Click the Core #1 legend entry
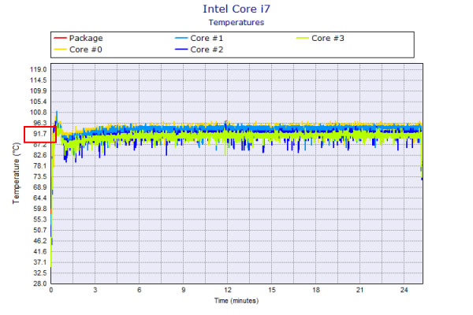This screenshot has height=315, width=473. (x=199, y=39)
